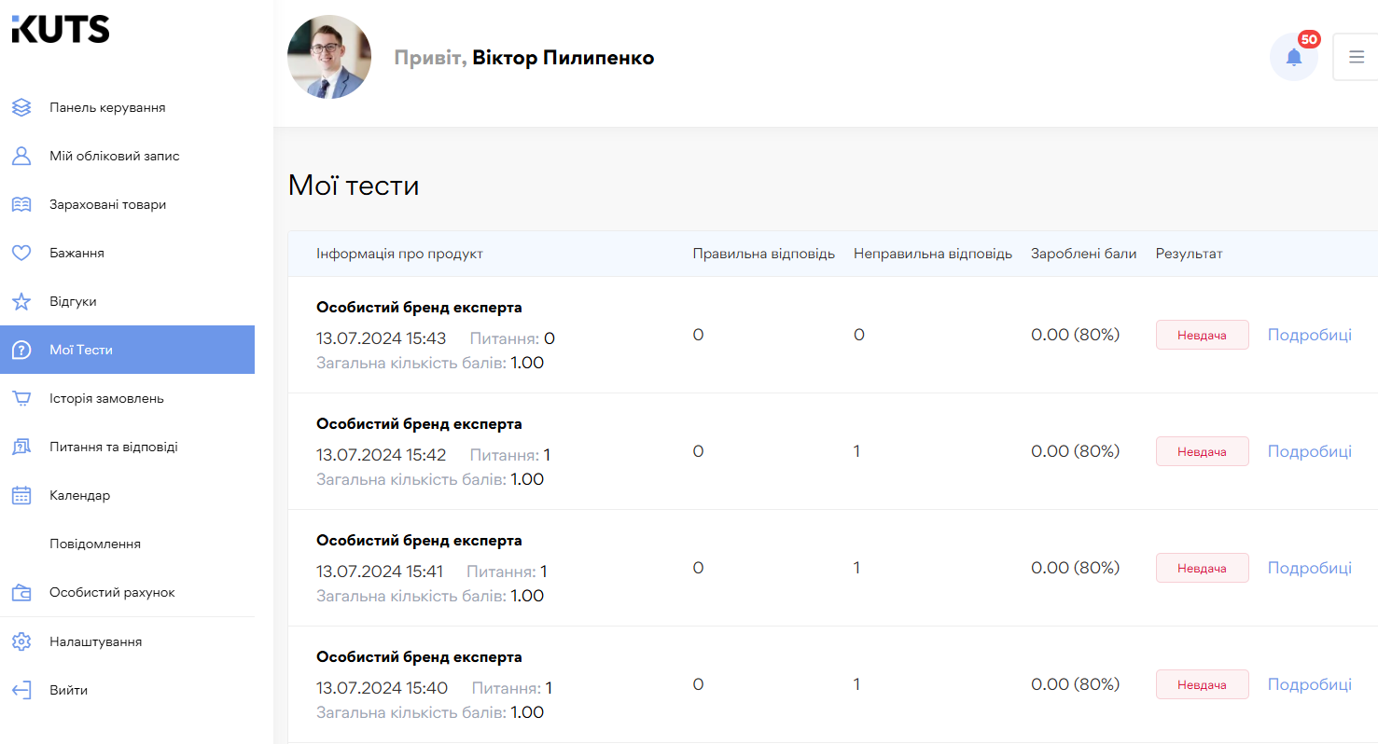1378x744 pixels.
Task: Click the Невдача badge on the 15:40 test
Action: point(1203,683)
